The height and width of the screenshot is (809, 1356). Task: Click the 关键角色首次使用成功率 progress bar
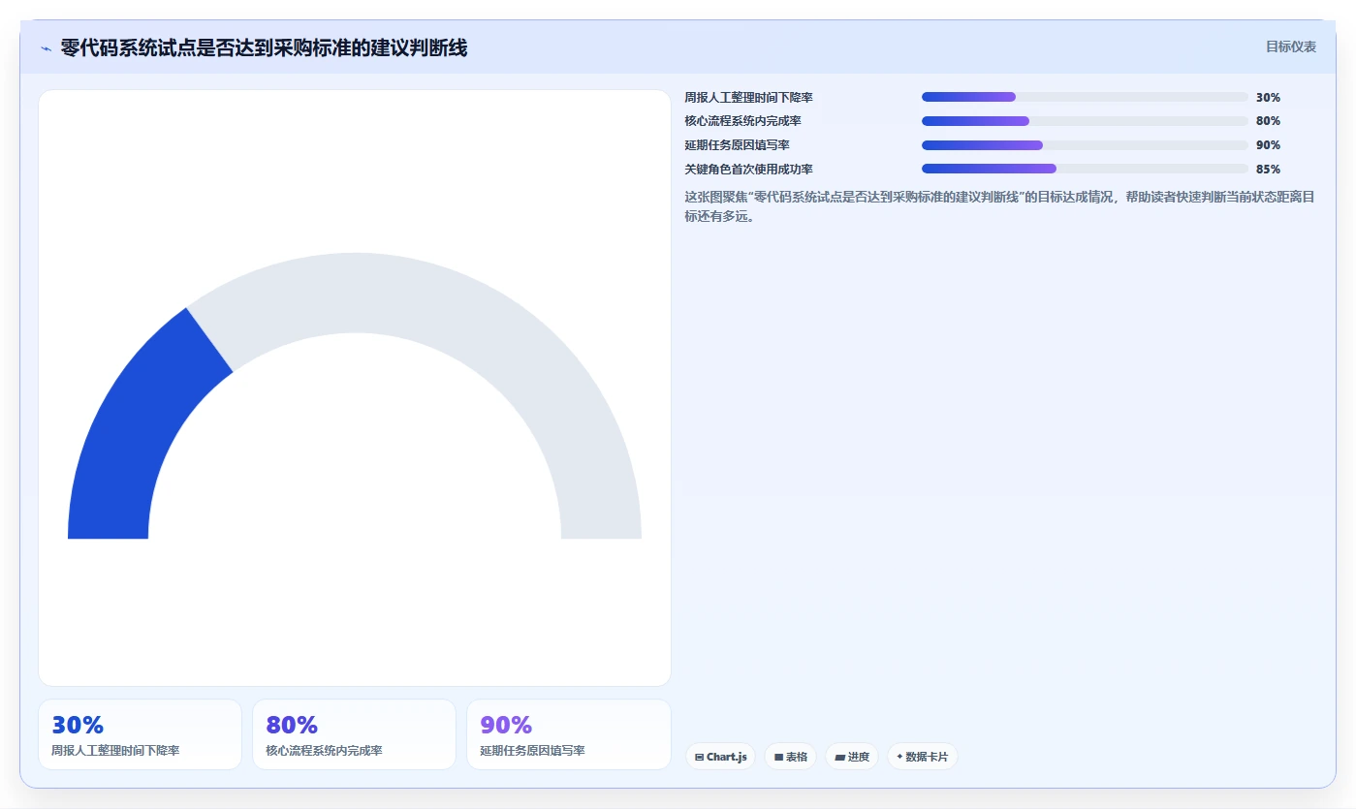[1085, 169]
